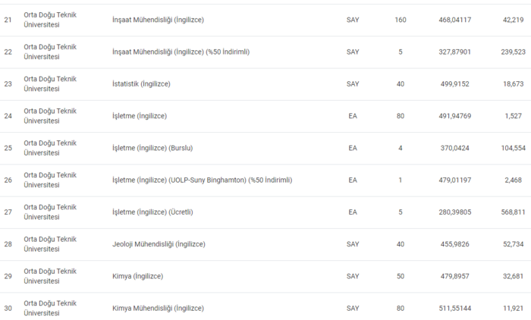Select the score value 499,9152
Viewport: 531px width, 320px height.
(x=454, y=83)
